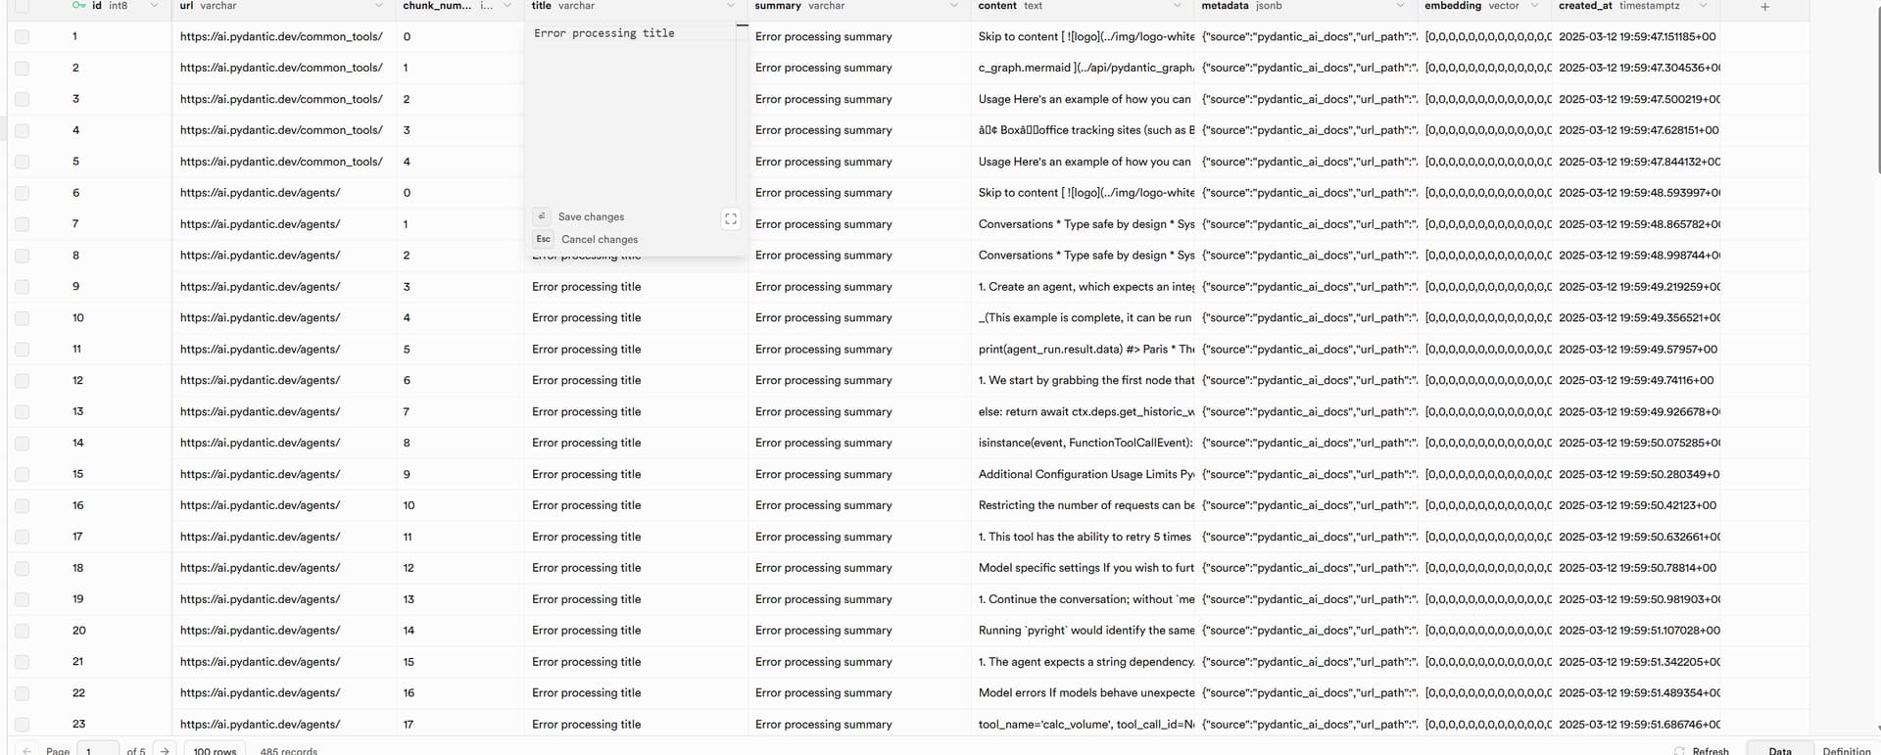Click the Enter key icon beside Save changes
This screenshot has width=1881, height=755.
click(542, 216)
